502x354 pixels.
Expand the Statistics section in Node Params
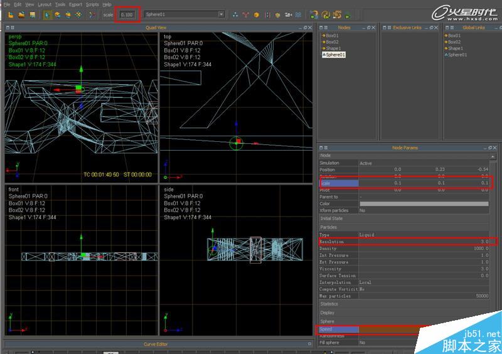(328, 304)
